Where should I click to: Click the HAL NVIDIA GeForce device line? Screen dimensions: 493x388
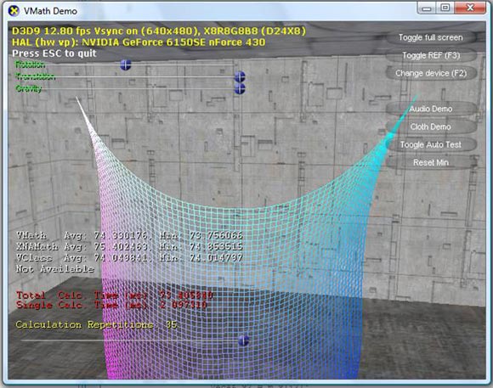coord(139,42)
